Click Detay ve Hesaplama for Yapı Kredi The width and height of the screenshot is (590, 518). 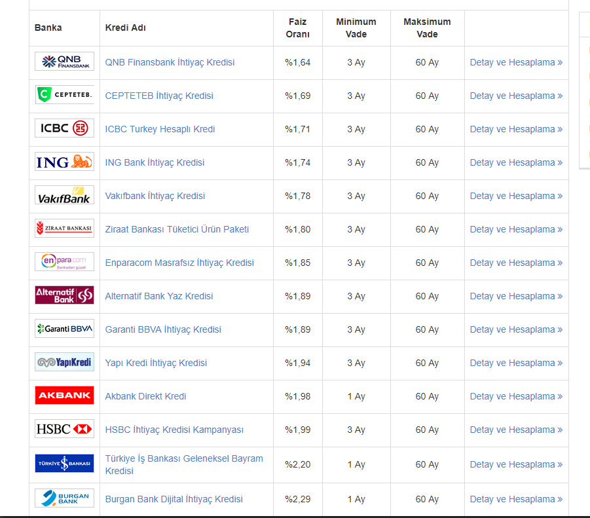point(516,363)
